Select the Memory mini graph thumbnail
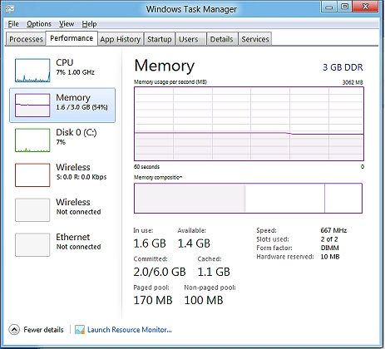The width and height of the screenshot is (385, 349). pyautogui.click(x=32, y=106)
